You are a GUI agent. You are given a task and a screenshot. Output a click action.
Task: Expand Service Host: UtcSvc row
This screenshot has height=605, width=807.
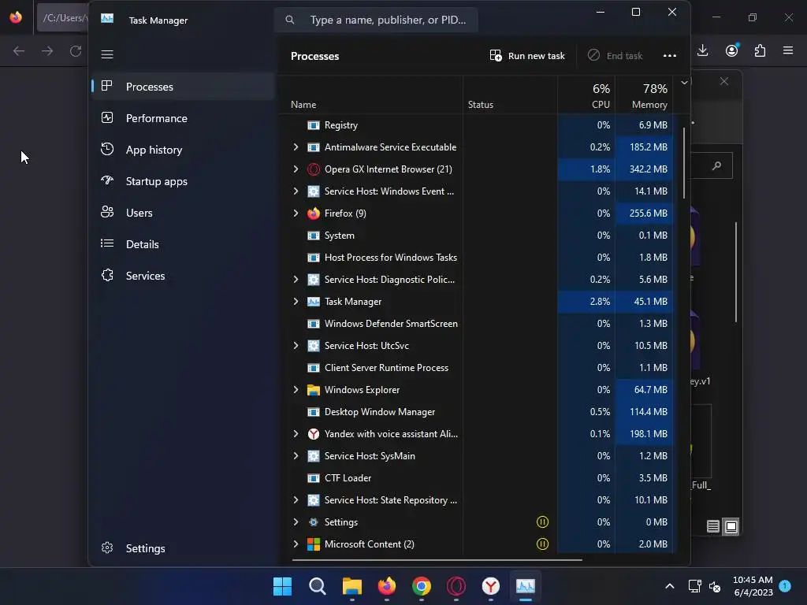(x=296, y=346)
